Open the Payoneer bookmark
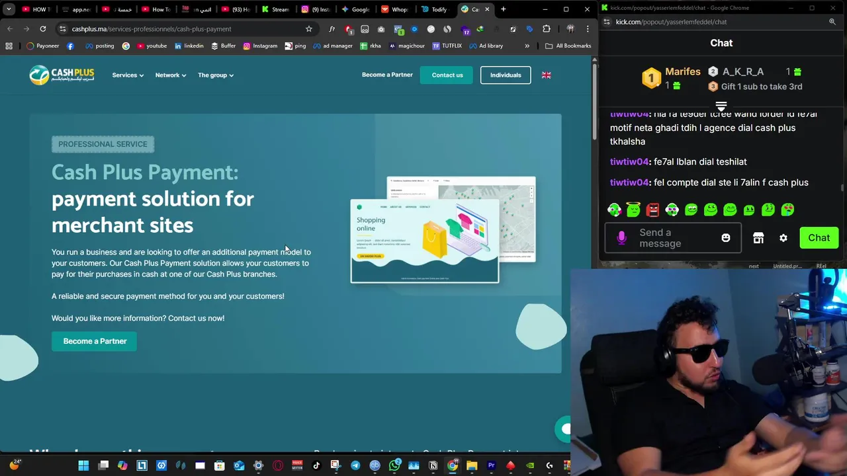 point(43,46)
